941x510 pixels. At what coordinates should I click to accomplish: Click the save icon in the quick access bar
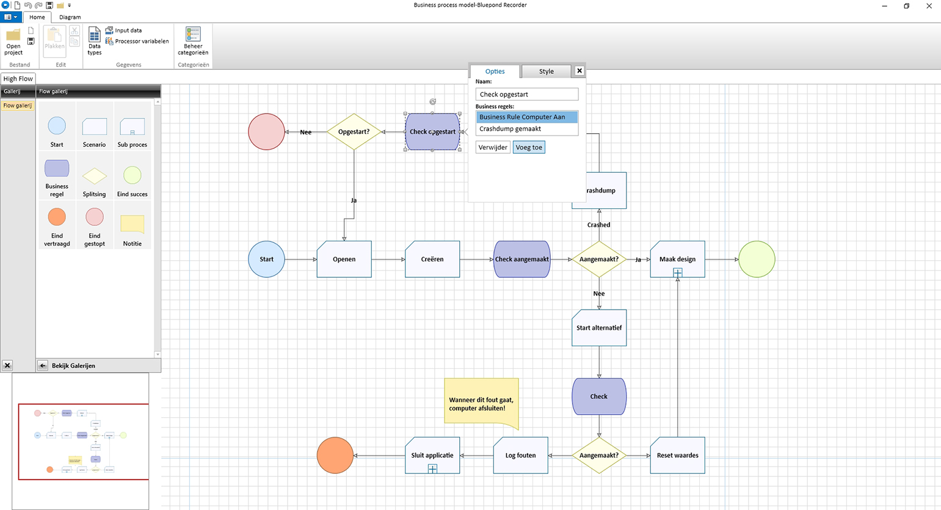(49, 5)
